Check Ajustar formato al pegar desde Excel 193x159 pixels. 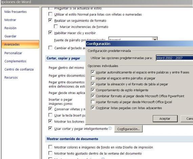[x=93, y=102]
